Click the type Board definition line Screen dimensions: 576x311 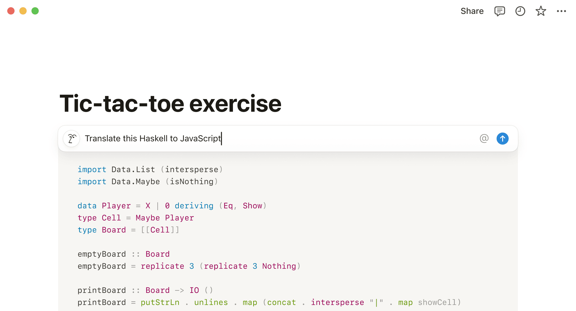point(128,230)
